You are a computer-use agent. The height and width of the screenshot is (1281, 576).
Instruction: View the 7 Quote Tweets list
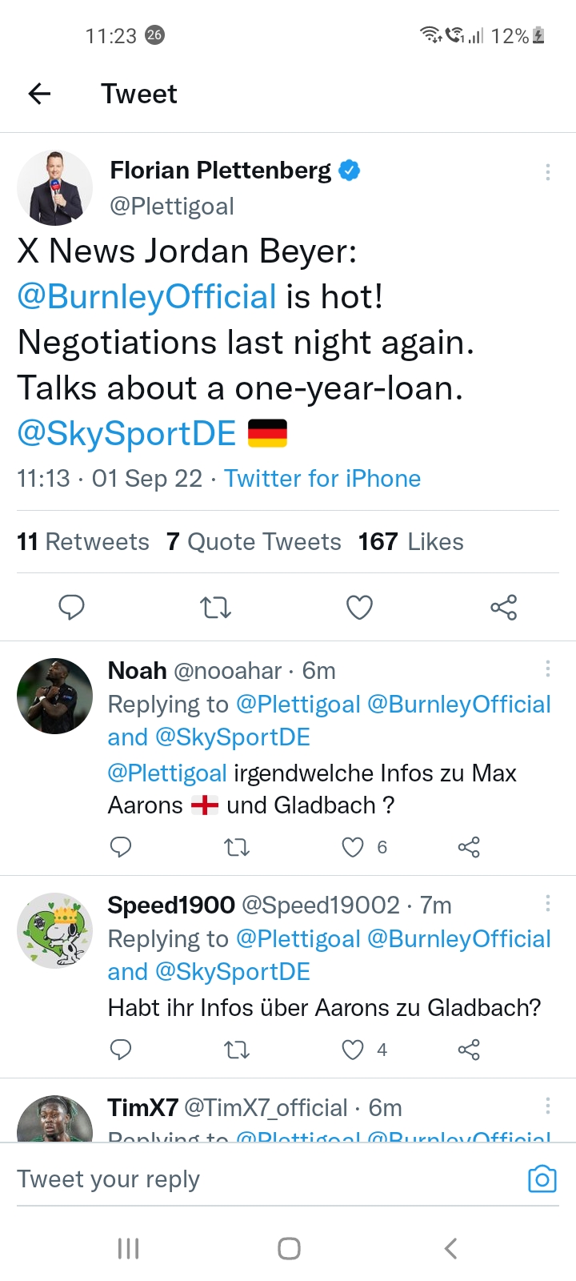coord(254,542)
